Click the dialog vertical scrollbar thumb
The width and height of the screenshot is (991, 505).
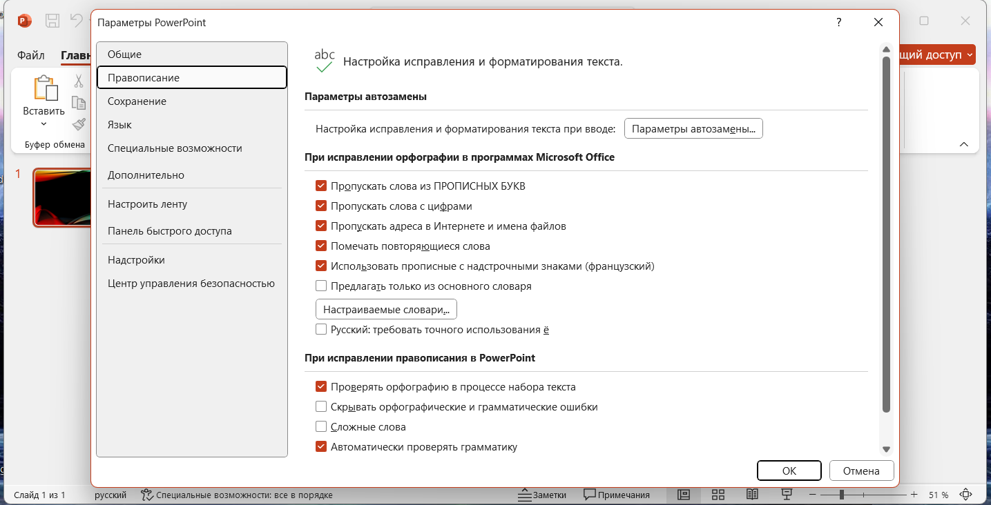(886, 235)
